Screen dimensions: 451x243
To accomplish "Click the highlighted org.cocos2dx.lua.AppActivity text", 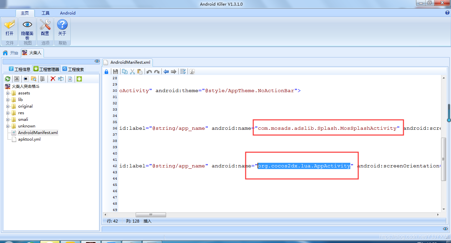I will tap(304, 166).
